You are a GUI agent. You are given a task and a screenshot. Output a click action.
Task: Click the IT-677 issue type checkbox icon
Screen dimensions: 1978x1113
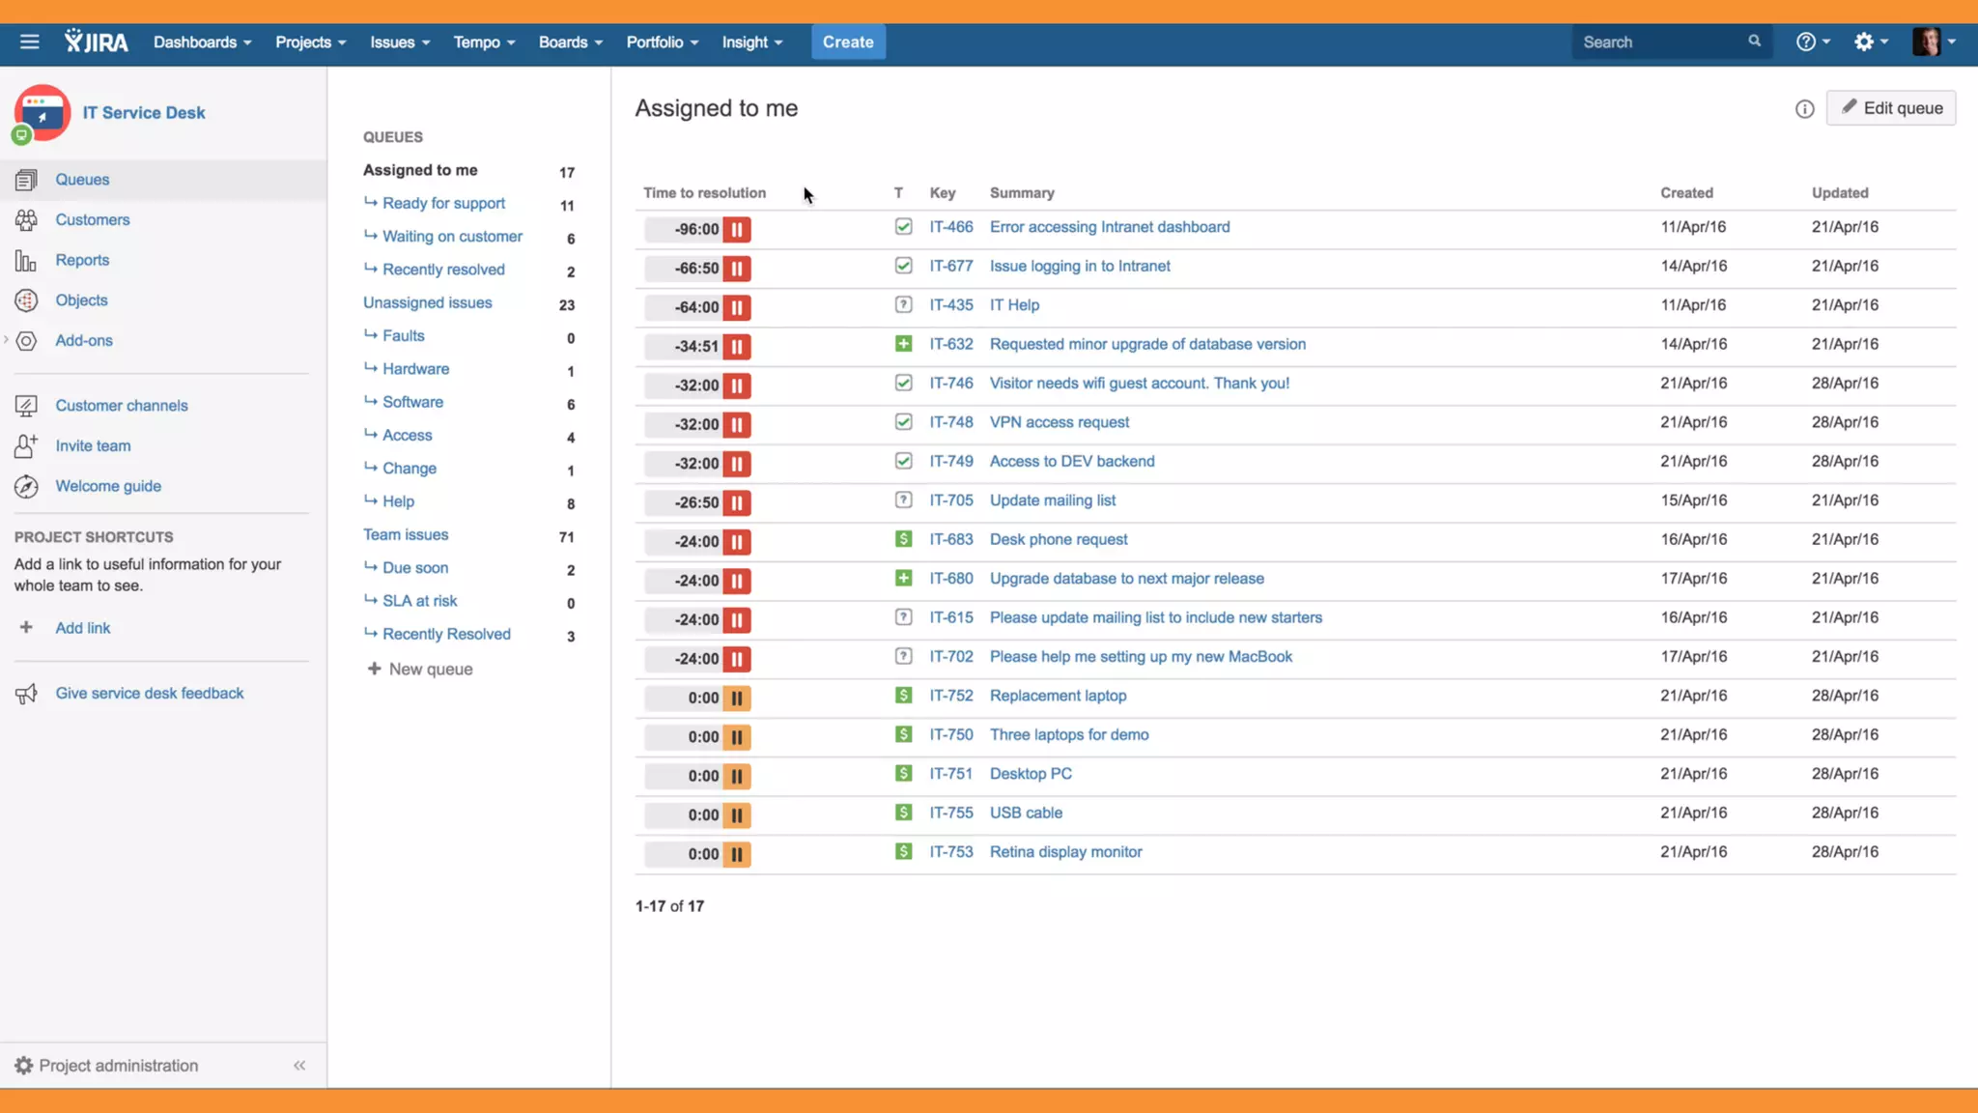tap(903, 266)
